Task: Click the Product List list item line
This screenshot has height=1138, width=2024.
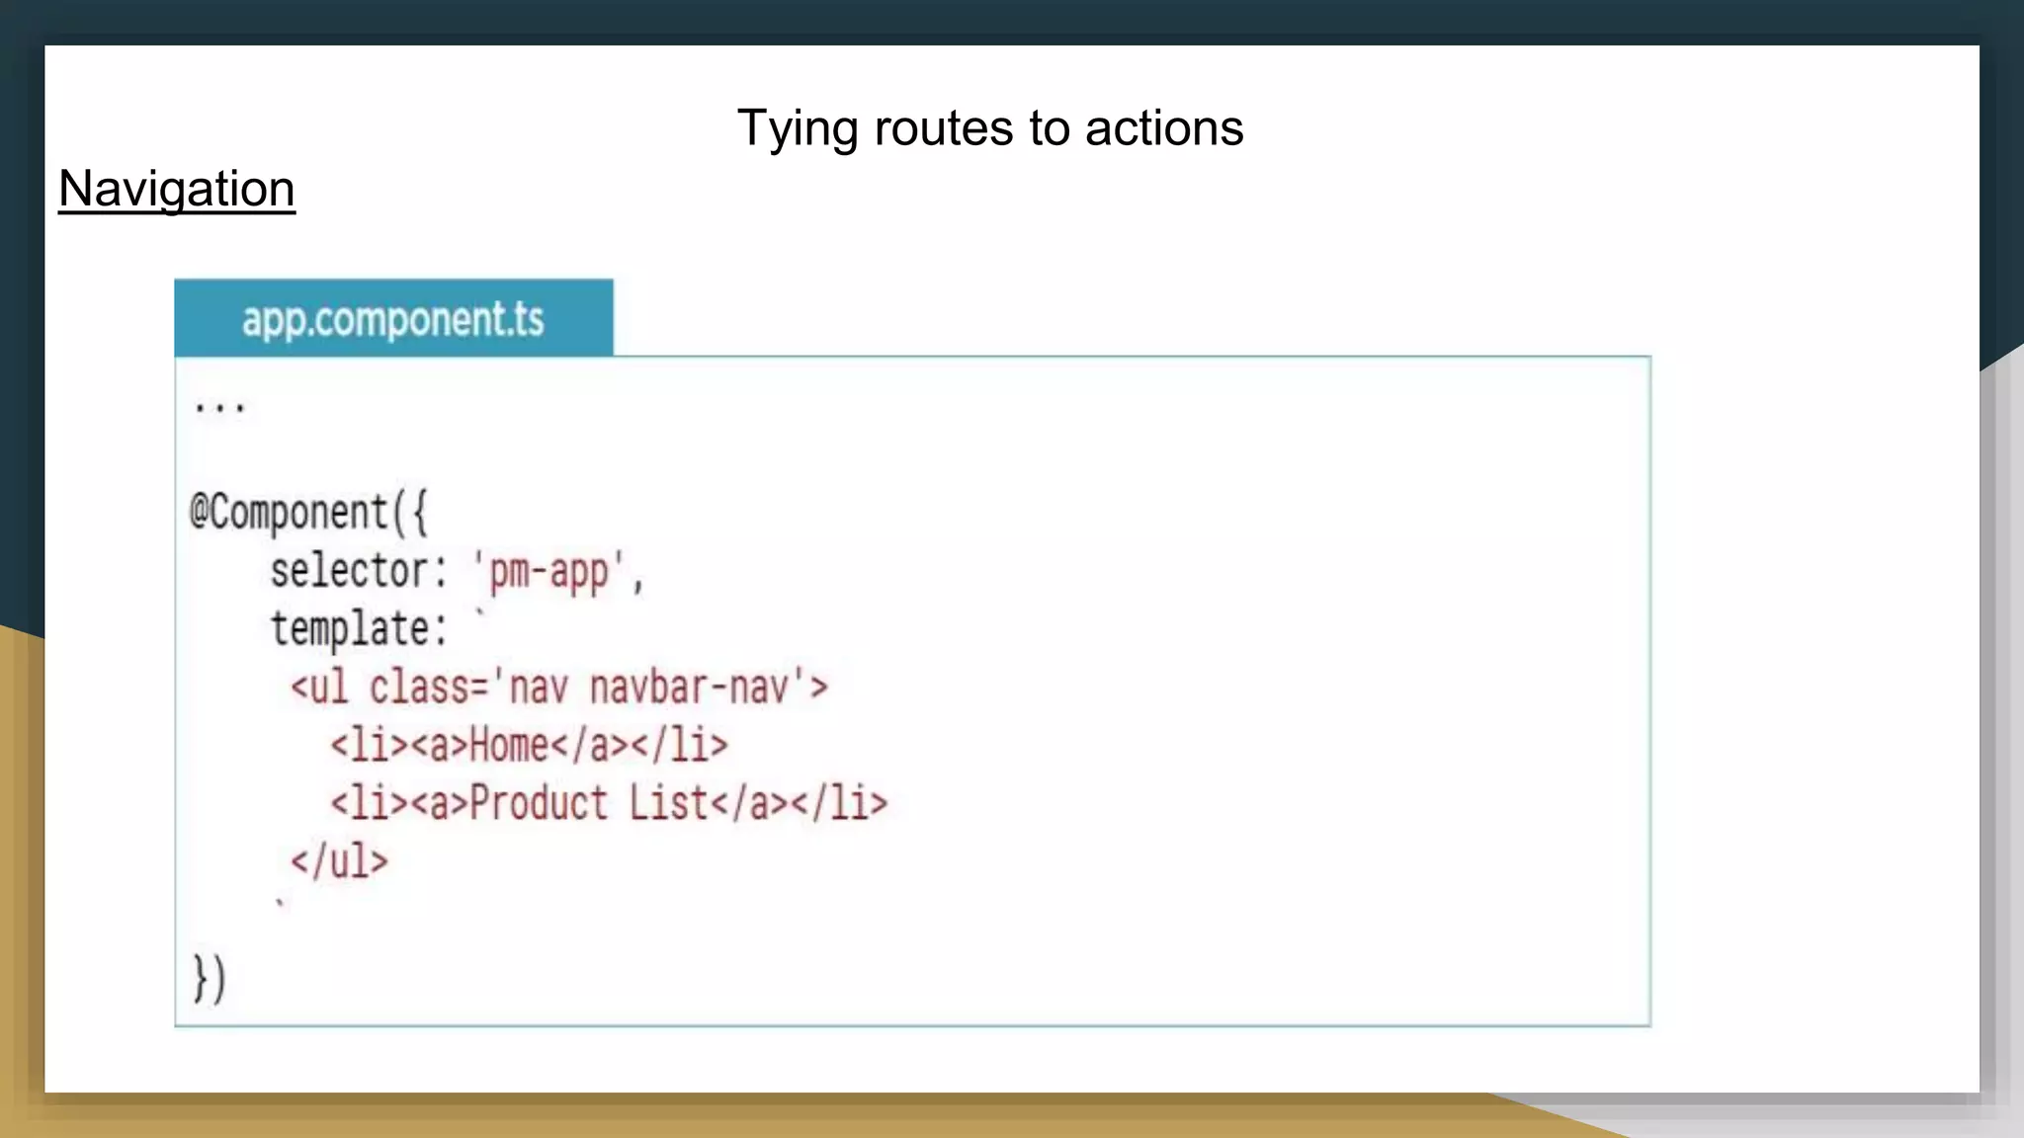Action: (609, 803)
